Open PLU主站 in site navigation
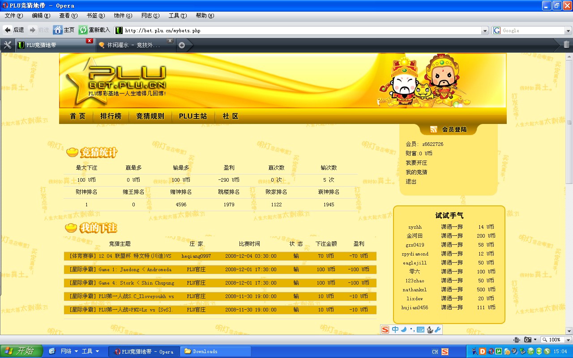 click(193, 116)
